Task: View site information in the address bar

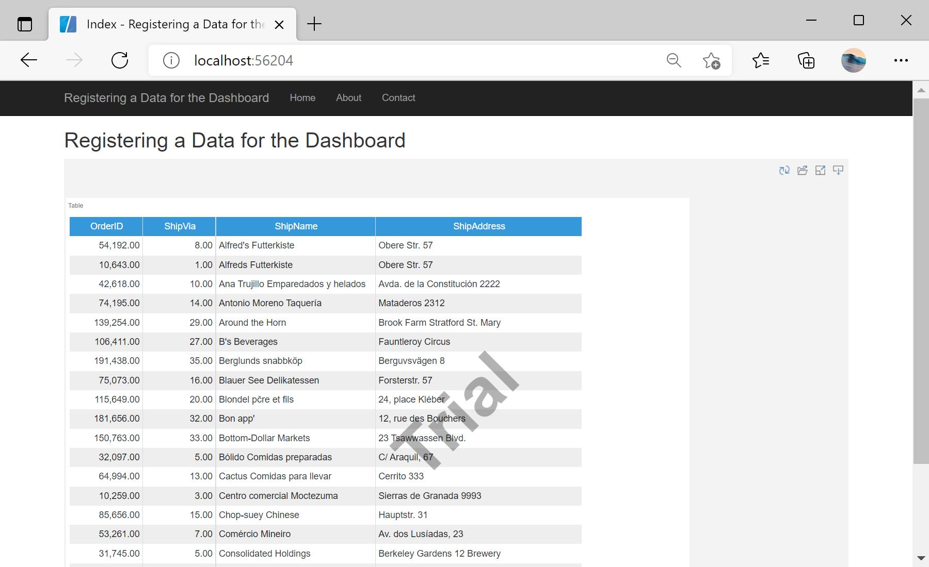Action: point(171,60)
